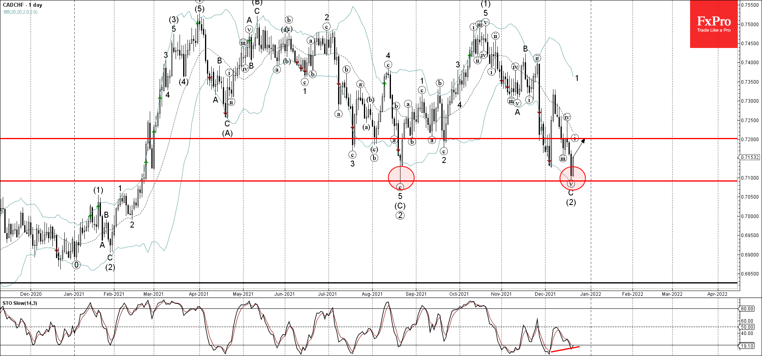Image resolution: width=762 pixels, height=356 pixels.
Task: Click the Dec-2020 date axis label
Action: 31,294
